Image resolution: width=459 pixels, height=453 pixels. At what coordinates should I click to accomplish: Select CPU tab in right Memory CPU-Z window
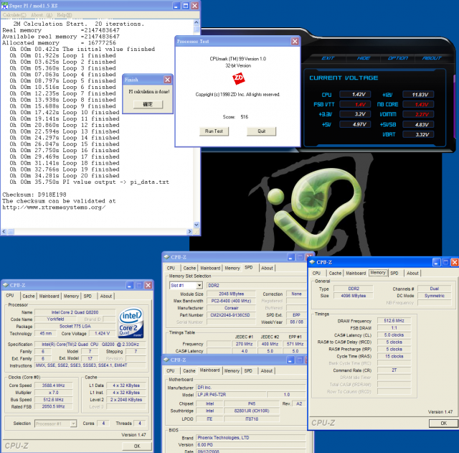(x=316, y=273)
